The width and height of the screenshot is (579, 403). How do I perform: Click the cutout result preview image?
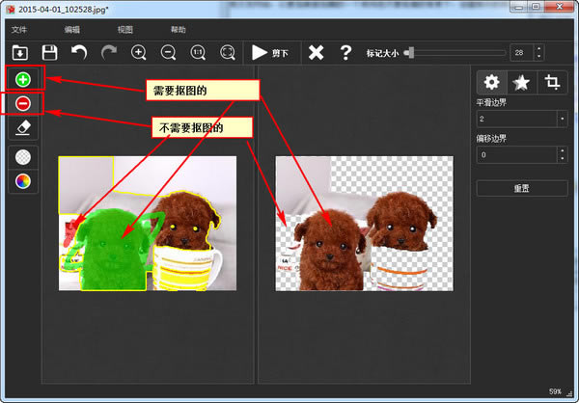tap(365, 224)
